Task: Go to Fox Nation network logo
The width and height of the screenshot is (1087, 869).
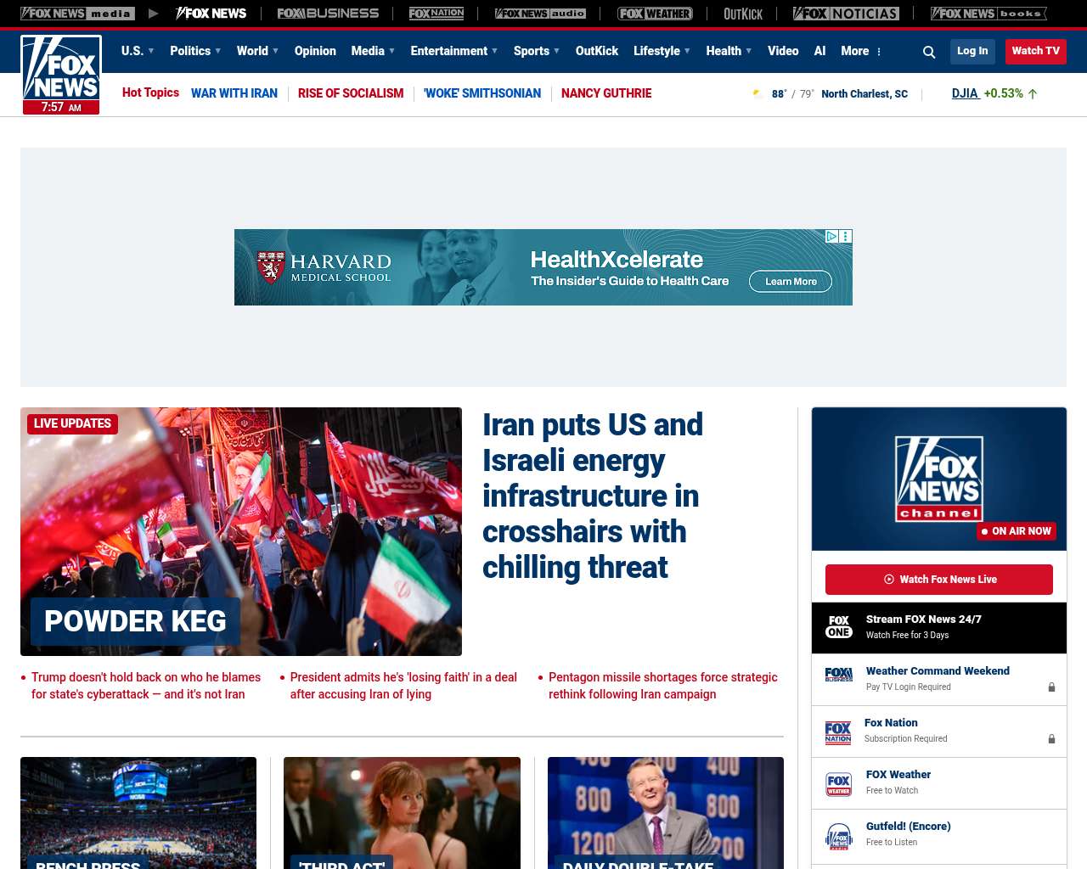Action: tap(436, 14)
